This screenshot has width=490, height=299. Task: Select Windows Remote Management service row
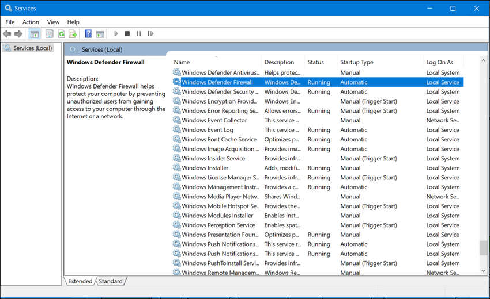coord(318,272)
